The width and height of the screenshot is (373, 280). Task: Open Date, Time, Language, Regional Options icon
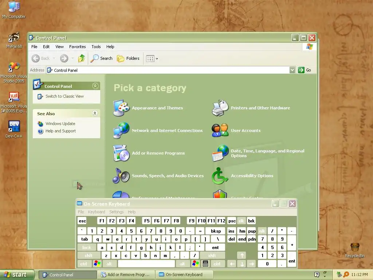click(220, 153)
